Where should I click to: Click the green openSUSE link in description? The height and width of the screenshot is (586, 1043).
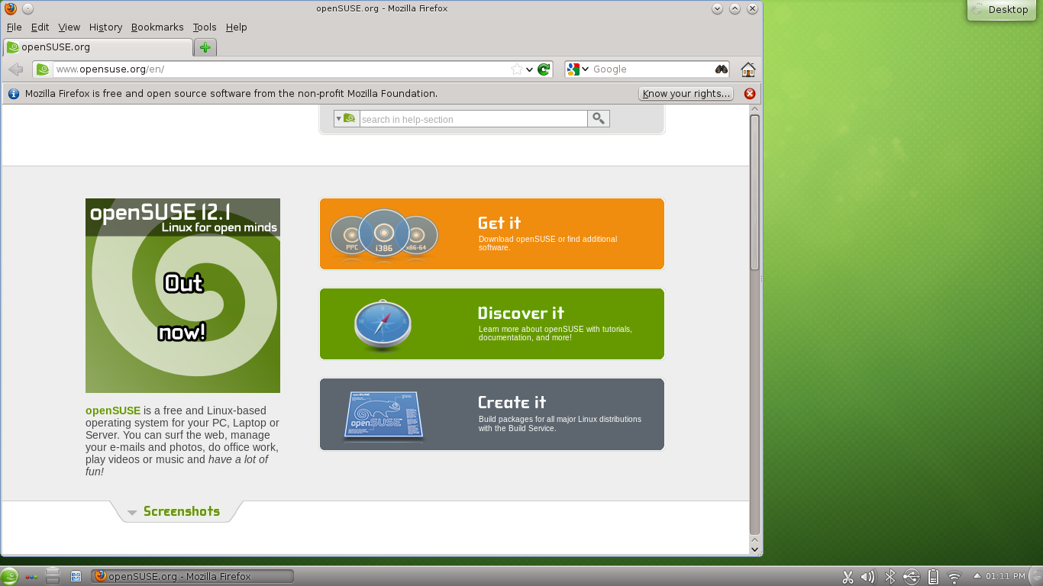(113, 411)
